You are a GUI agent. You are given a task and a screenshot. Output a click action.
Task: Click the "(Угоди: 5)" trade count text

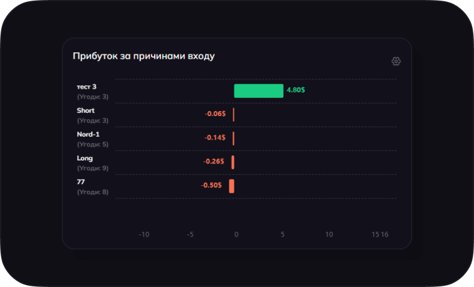(92, 144)
